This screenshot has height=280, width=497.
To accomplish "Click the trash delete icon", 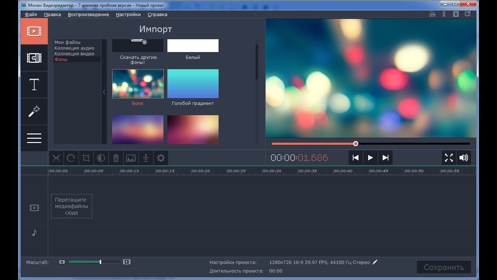I will [116, 158].
